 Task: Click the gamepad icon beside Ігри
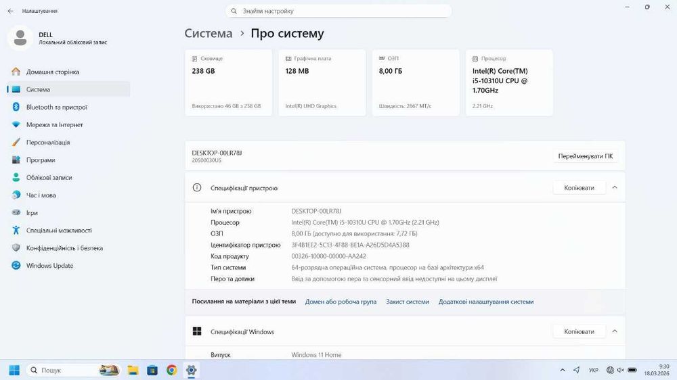pyautogui.click(x=16, y=212)
